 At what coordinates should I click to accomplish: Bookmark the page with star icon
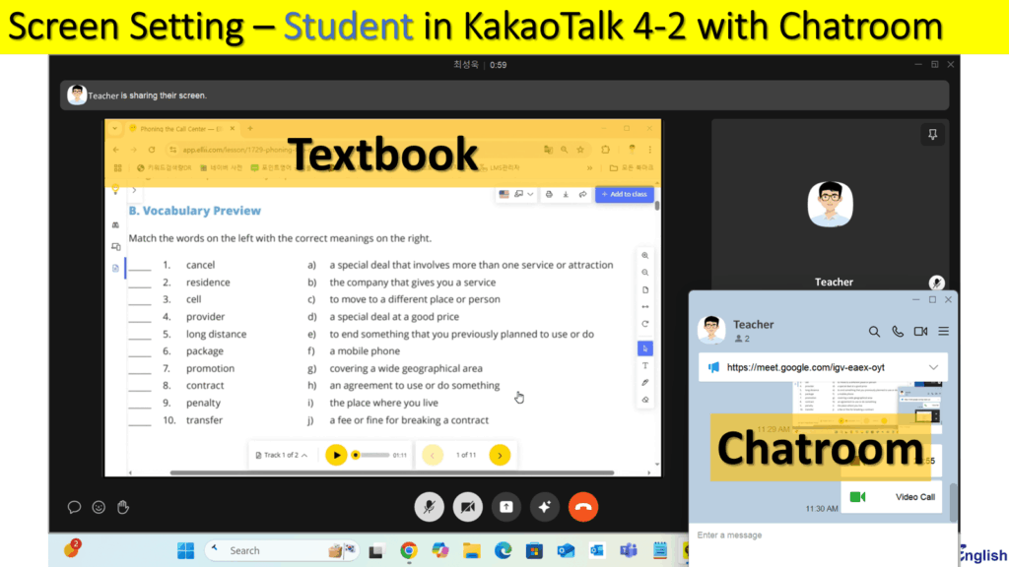[580, 150]
